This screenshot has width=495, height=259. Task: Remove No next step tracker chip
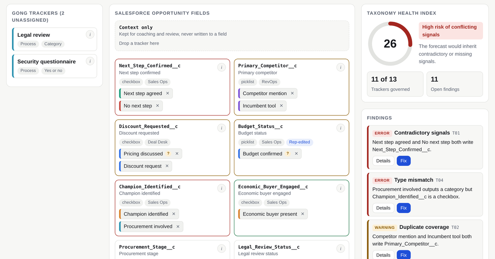pyautogui.click(x=158, y=106)
